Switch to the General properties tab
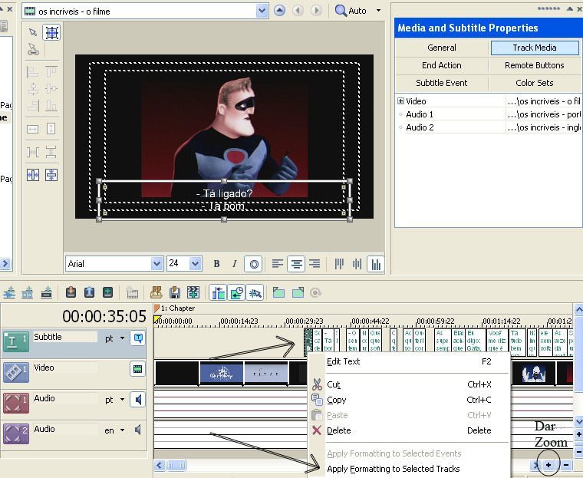583x478 pixels. pyautogui.click(x=442, y=48)
